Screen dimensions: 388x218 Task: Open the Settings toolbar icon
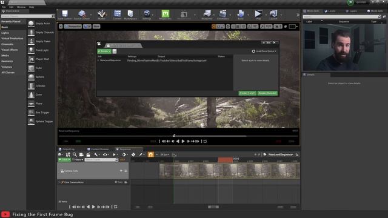(x=147, y=15)
